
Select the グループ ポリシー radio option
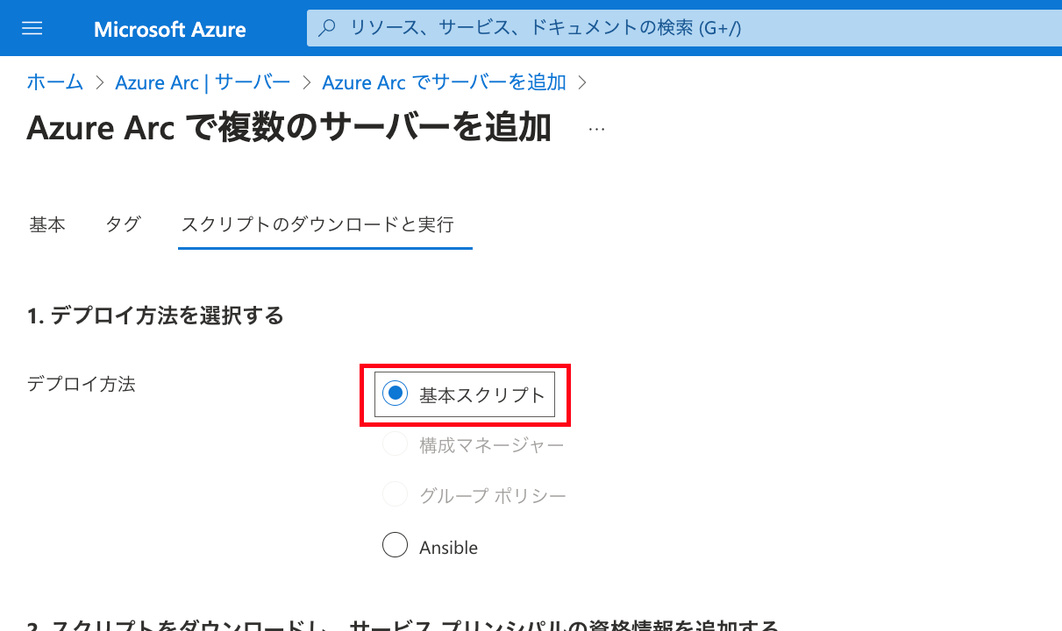[396, 496]
